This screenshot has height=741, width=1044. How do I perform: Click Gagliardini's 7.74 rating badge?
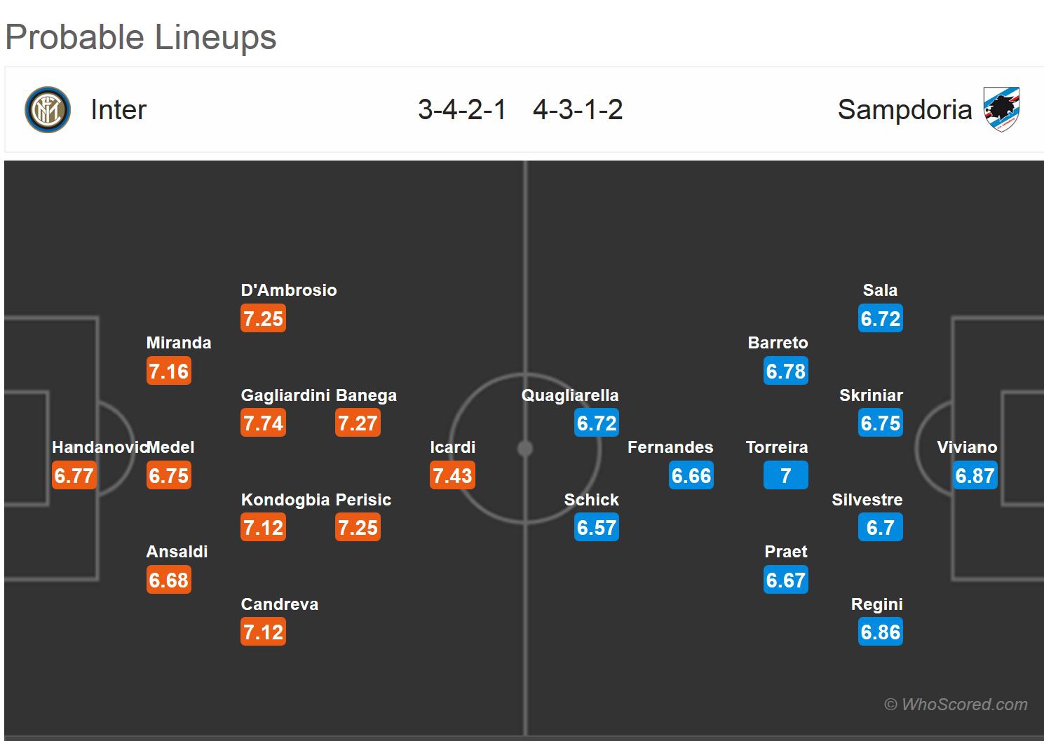[x=263, y=423]
